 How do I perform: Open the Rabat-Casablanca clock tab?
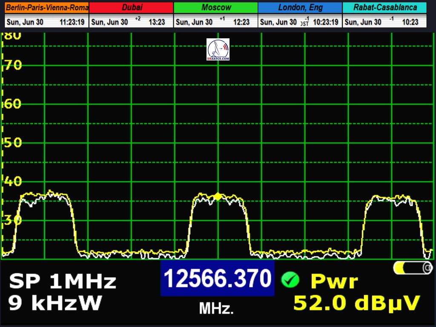tap(384, 8)
